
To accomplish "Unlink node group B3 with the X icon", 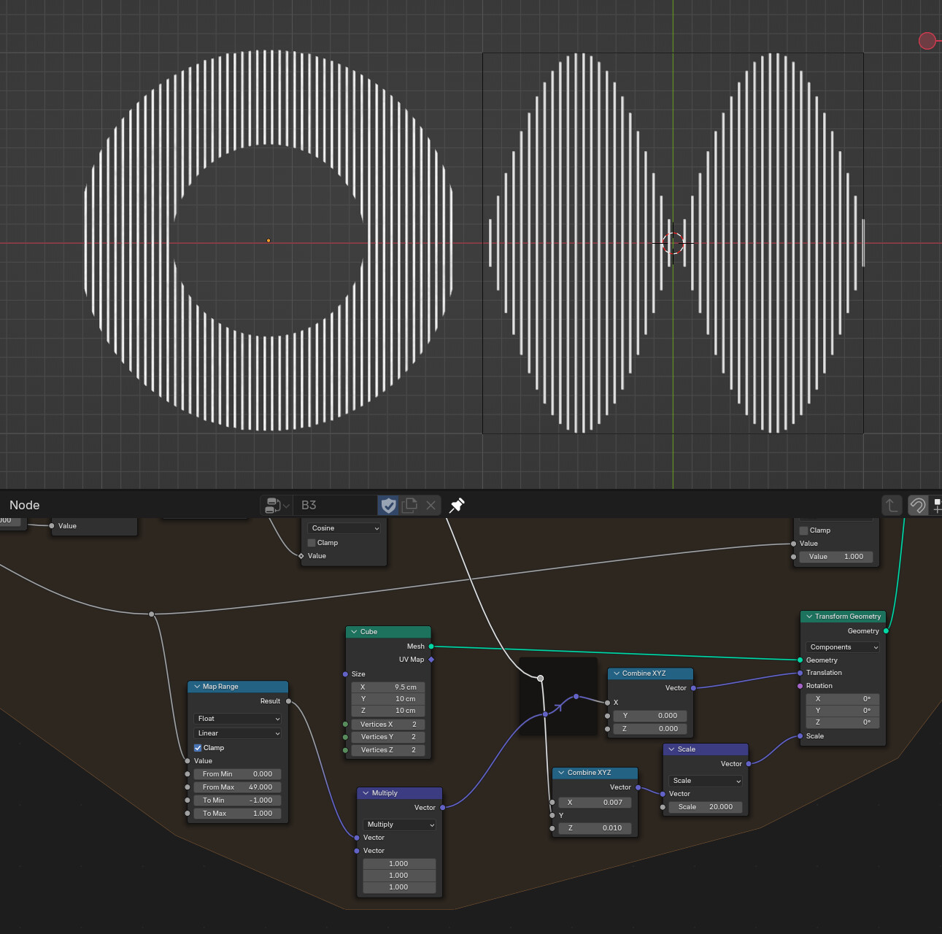I will [x=431, y=505].
